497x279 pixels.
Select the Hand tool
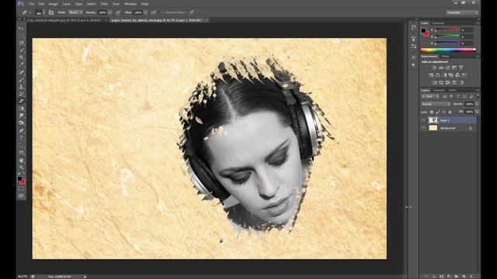coord(22,160)
